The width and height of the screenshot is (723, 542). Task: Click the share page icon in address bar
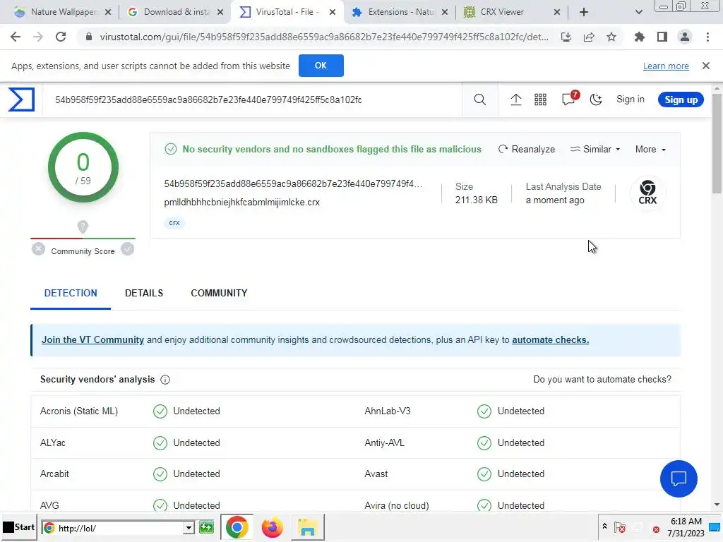[589, 37]
